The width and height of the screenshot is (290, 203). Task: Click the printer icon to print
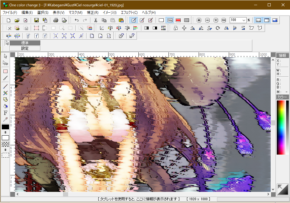click(56, 20)
